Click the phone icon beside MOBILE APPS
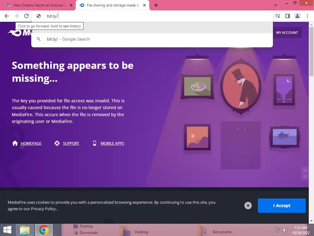 pyautogui.click(x=94, y=143)
